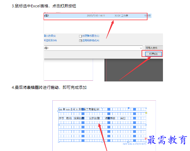Click the 其它 header cell
Screen dimensions: 190x151
coord(123,118)
